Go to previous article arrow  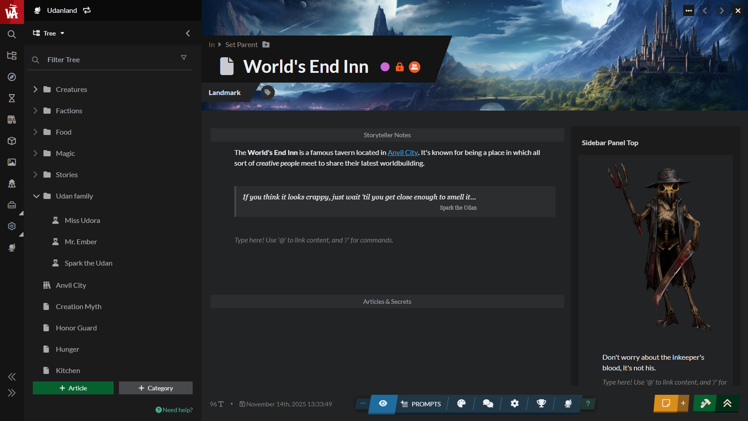(x=705, y=11)
